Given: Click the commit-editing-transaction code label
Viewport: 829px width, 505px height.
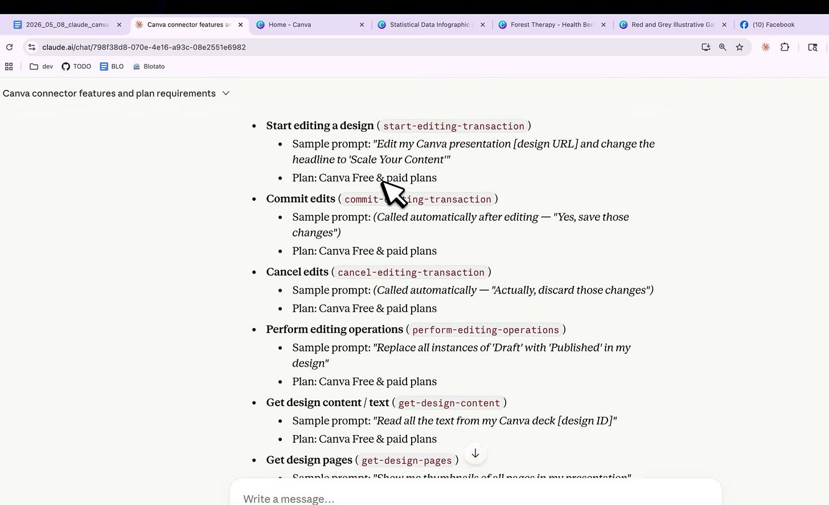Looking at the screenshot, I should pyautogui.click(x=418, y=199).
